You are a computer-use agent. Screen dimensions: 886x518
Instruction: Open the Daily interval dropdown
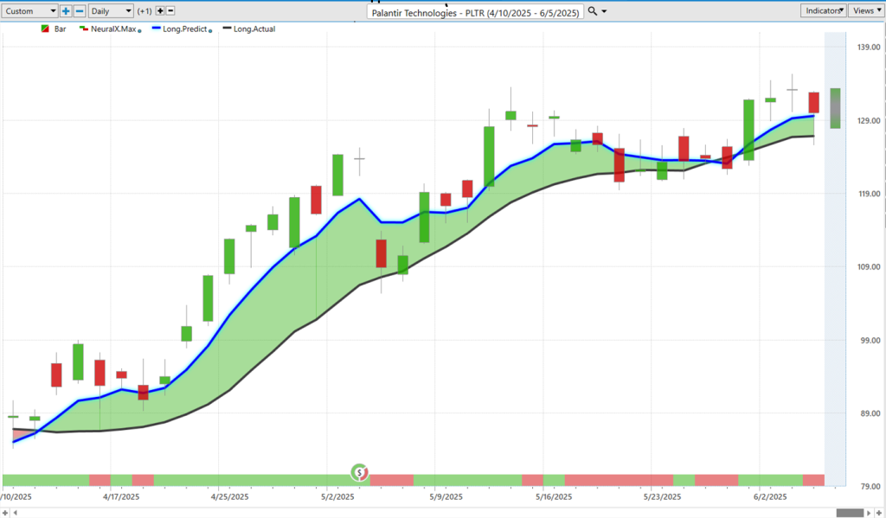(111, 10)
